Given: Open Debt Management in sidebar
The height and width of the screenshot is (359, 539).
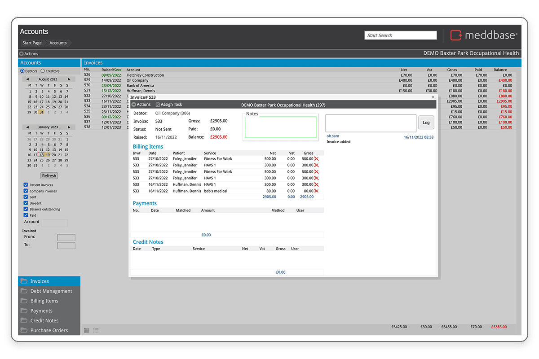Looking at the screenshot, I should (x=49, y=291).
